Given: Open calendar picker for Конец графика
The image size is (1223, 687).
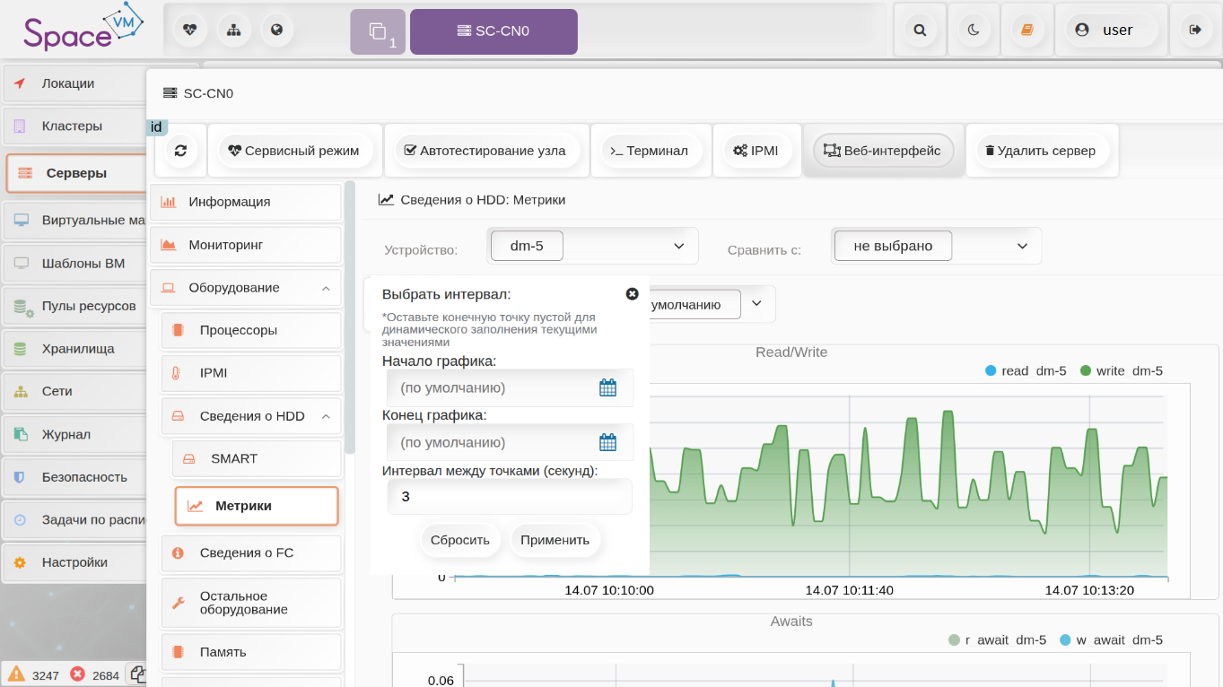Looking at the screenshot, I should click(x=607, y=442).
